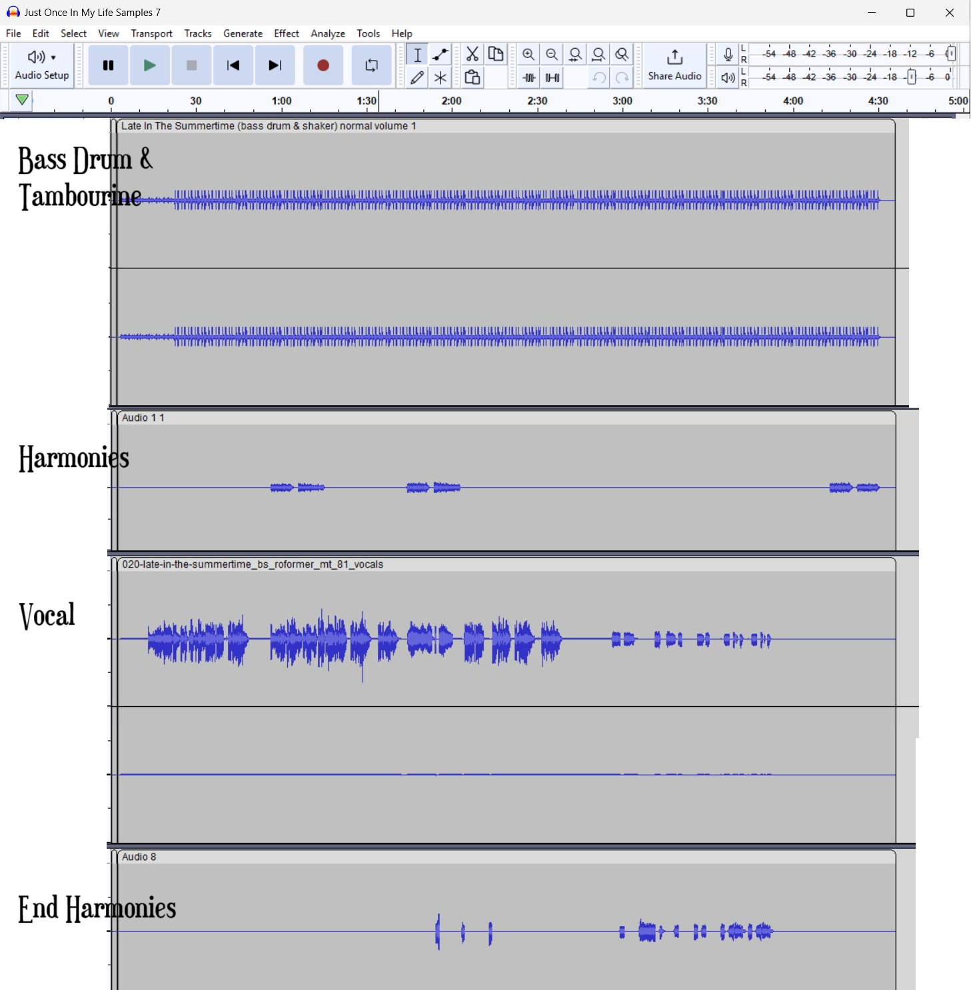The height and width of the screenshot is (990, 973).
Task: Click the Play button
Action: (149, 65)
